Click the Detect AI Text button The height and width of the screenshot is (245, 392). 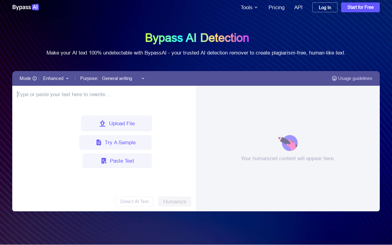[x=134, y=202]
